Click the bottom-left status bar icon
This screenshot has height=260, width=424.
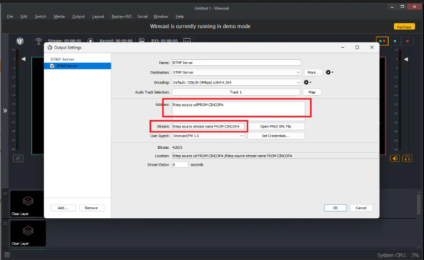(x=7, y=255)
